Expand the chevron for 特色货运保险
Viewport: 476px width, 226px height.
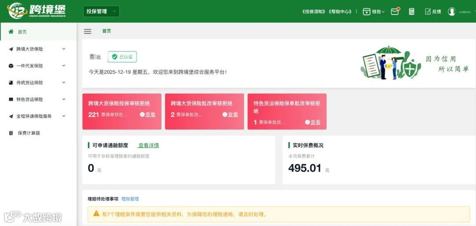click(64, 99)
